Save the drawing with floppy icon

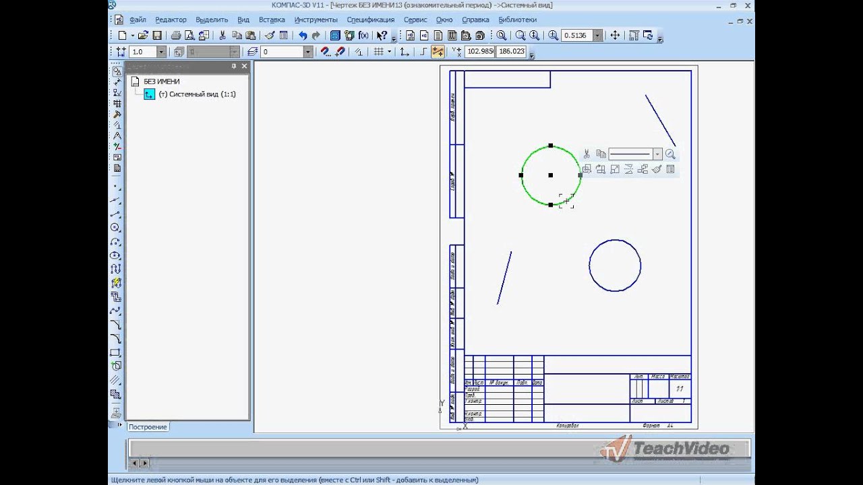click(x=157, y=36)
